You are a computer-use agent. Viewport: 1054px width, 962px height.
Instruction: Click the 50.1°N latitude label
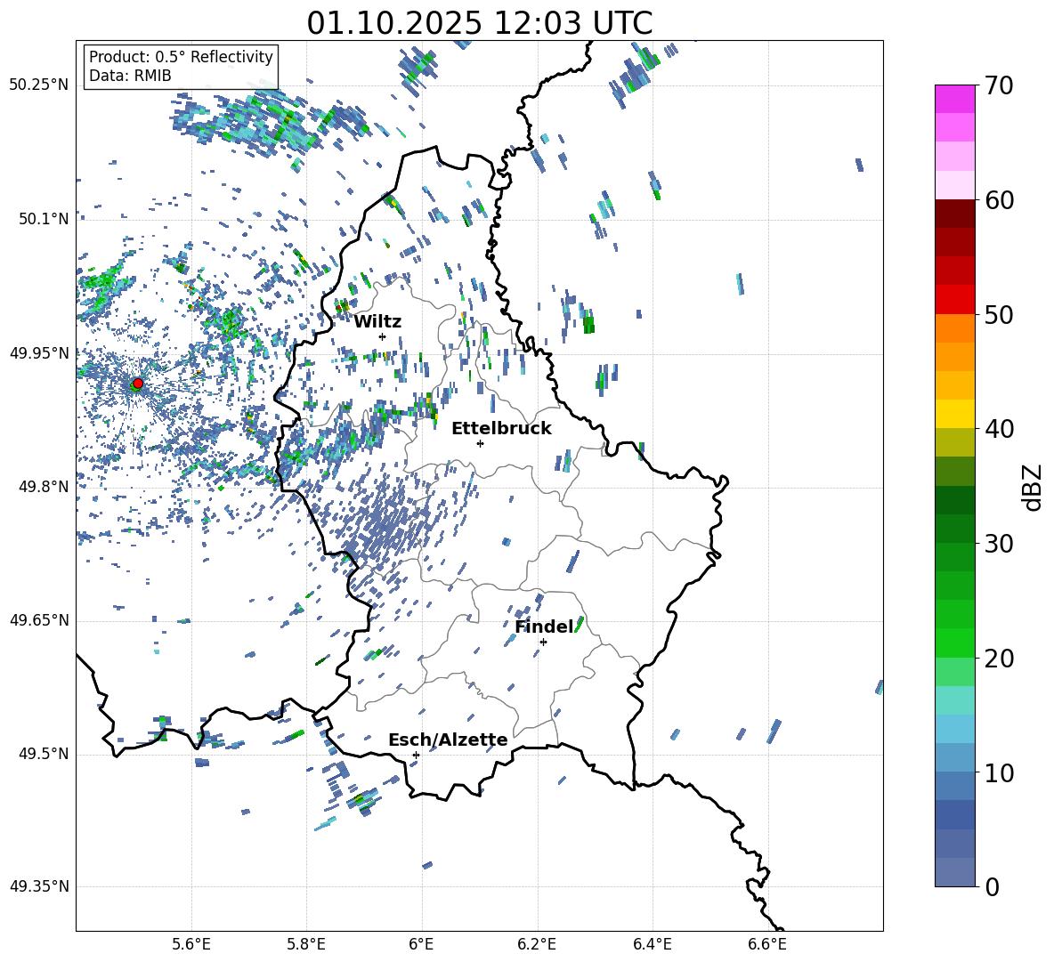pyautogui.click(x=44, y=219)
